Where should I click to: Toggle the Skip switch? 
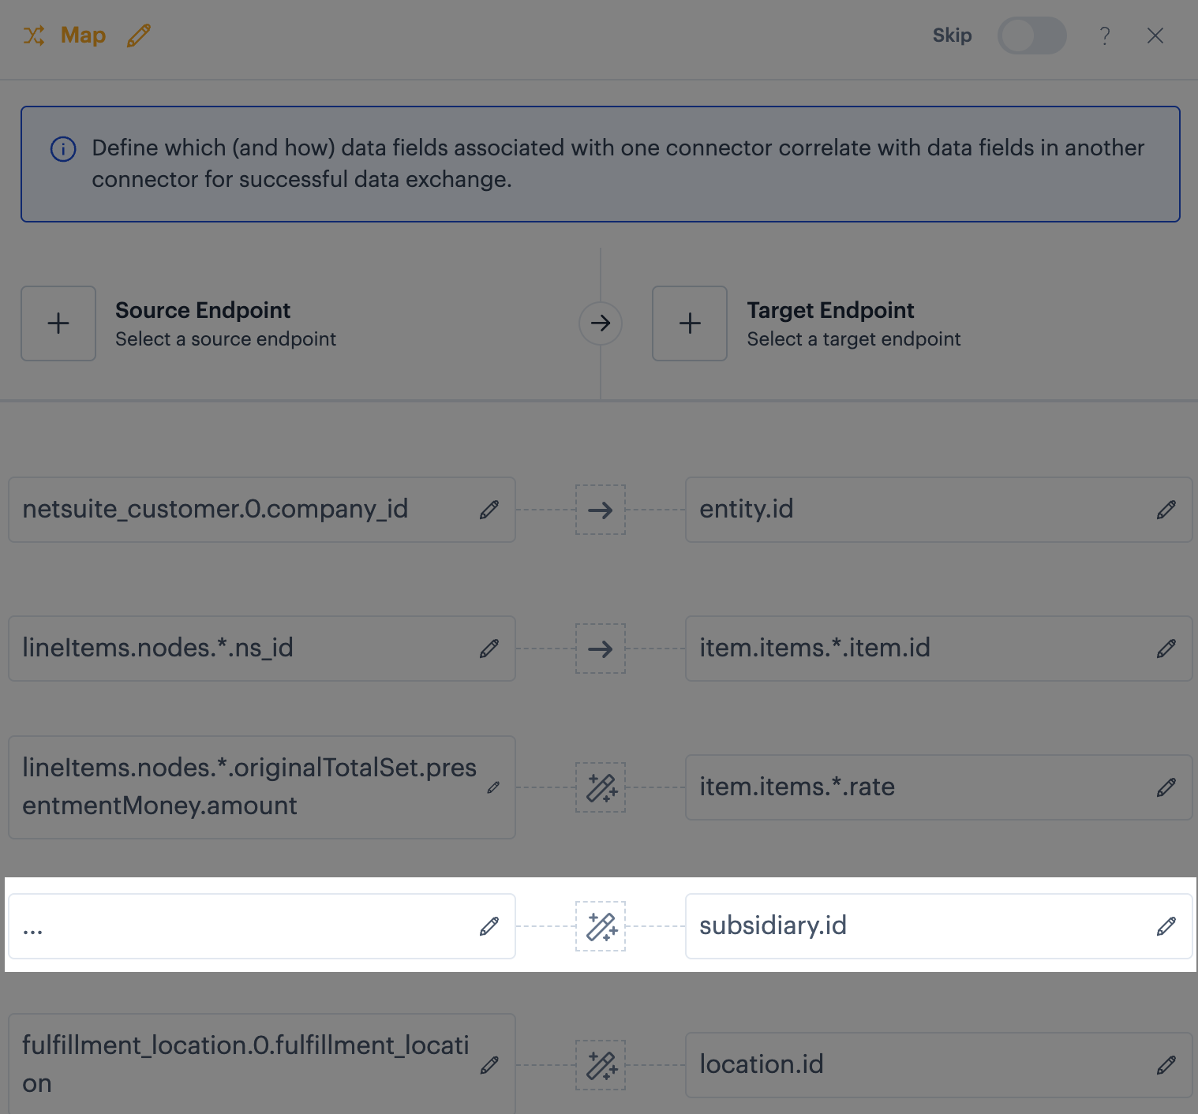tap(1031, 36)
